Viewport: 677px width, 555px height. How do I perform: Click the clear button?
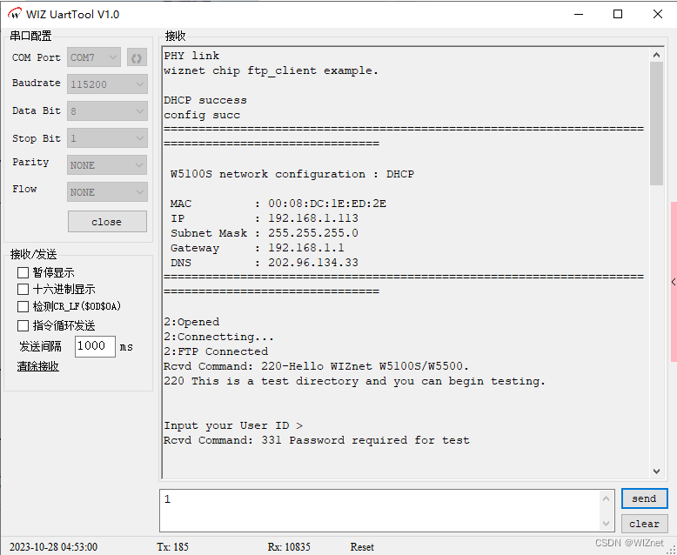coord(644,524)
